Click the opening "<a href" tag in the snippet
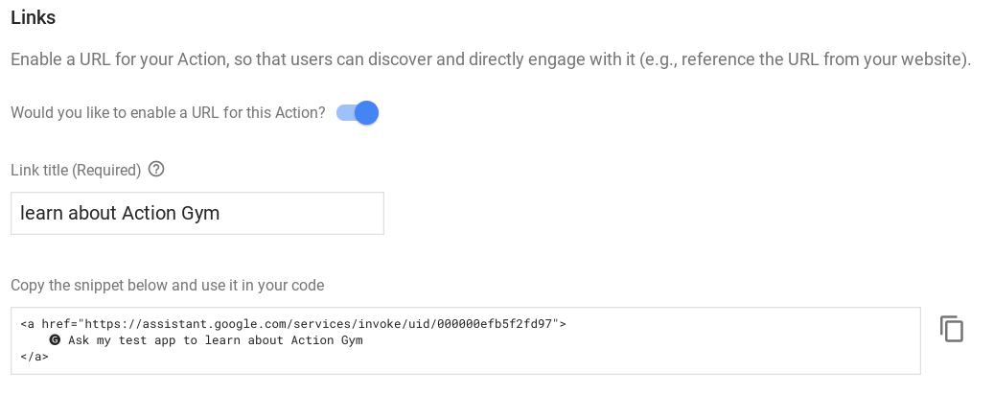This screenshot has width=994, height=395. [42, 324]
